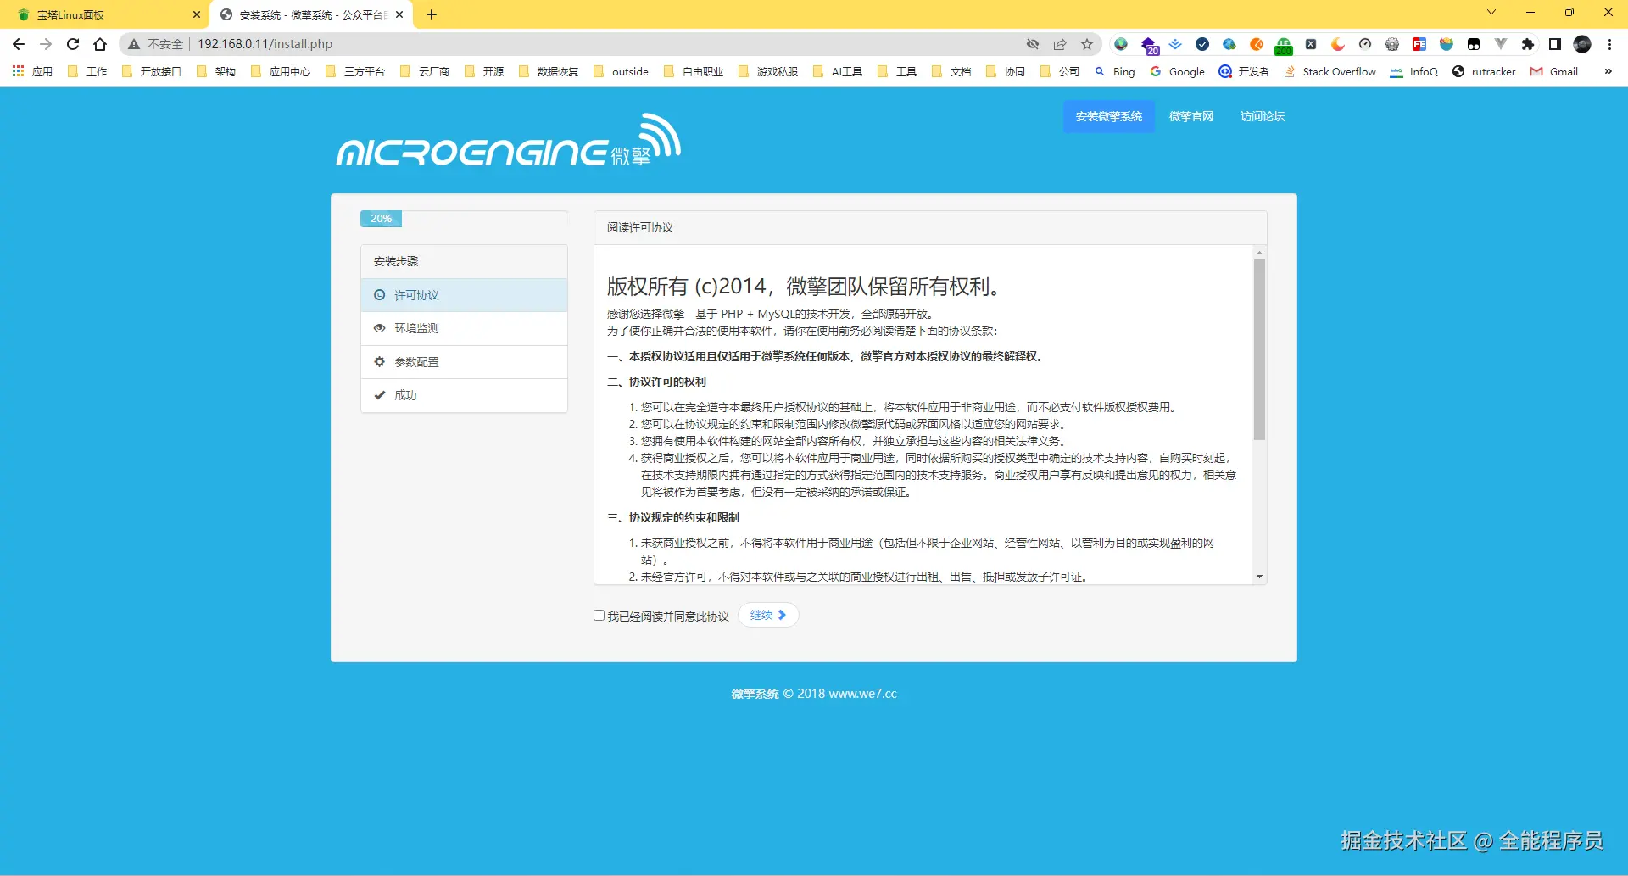1628x876 pixels.
Task: Open the extension with the purple 20 badge
Action: (x=1149, y=45)
